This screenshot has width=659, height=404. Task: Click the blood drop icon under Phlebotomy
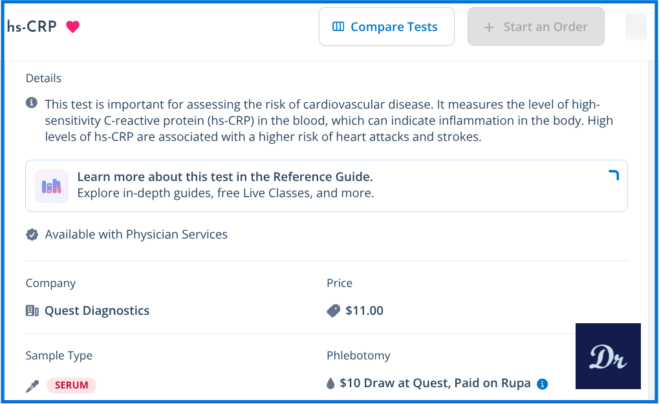click(x=331, y=384)
